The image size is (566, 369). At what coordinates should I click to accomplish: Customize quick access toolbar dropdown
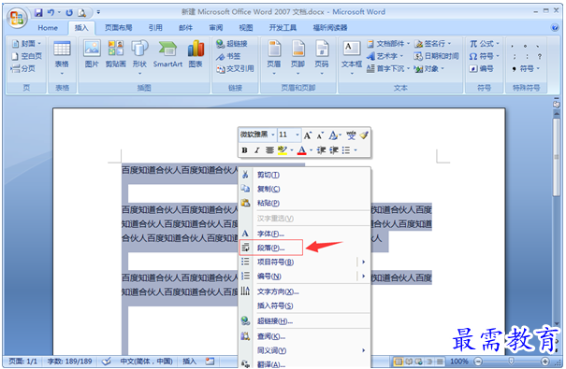pos(98,12)
